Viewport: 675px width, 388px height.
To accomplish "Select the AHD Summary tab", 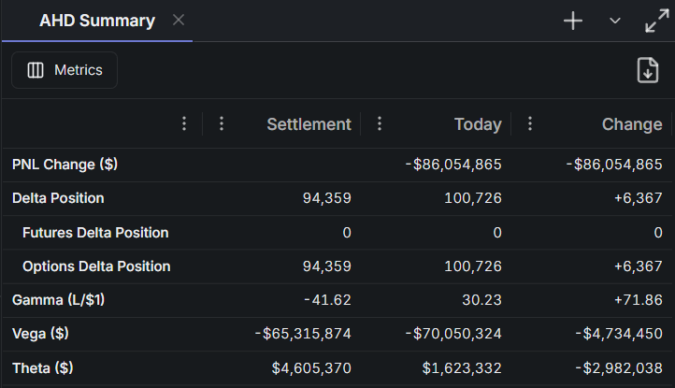I will [97, 21].
